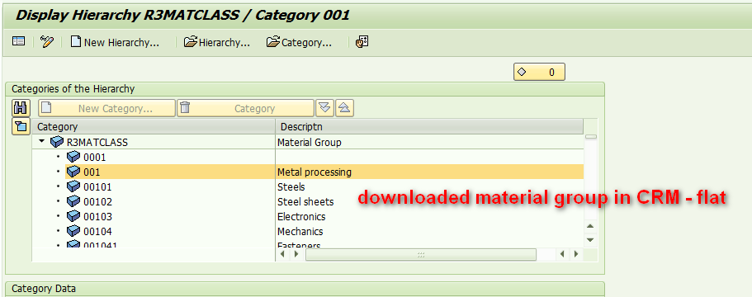The width and height of the screenshot is (752, 297).
Task: Select category 00104 in the tree
Action: coord(97,231)
